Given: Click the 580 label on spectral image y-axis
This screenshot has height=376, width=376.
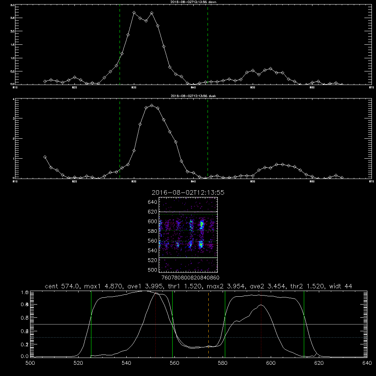Looking at the screenshot, I should (x=153, y=231).
